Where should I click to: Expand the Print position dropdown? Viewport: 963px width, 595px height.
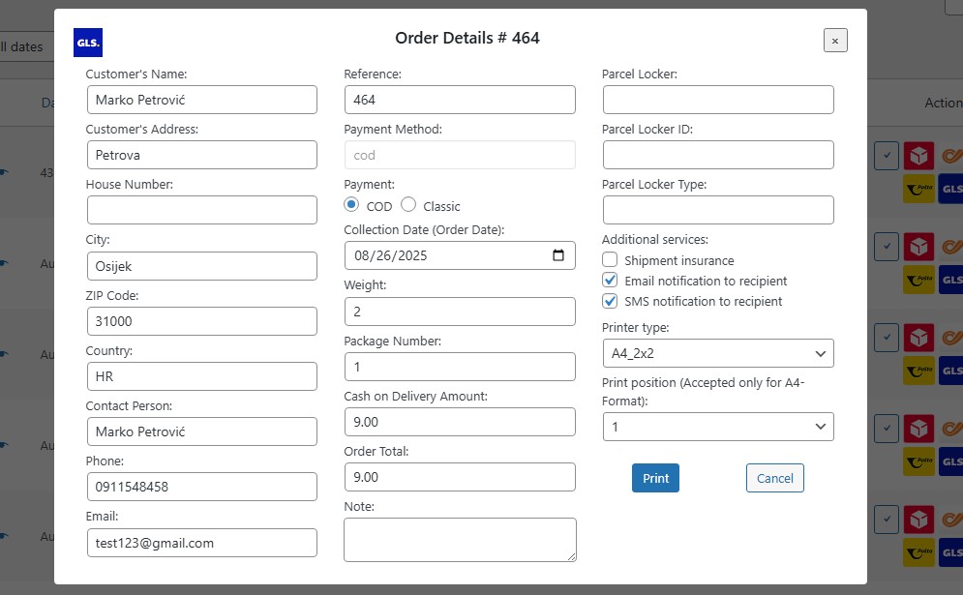pos(717,426)
